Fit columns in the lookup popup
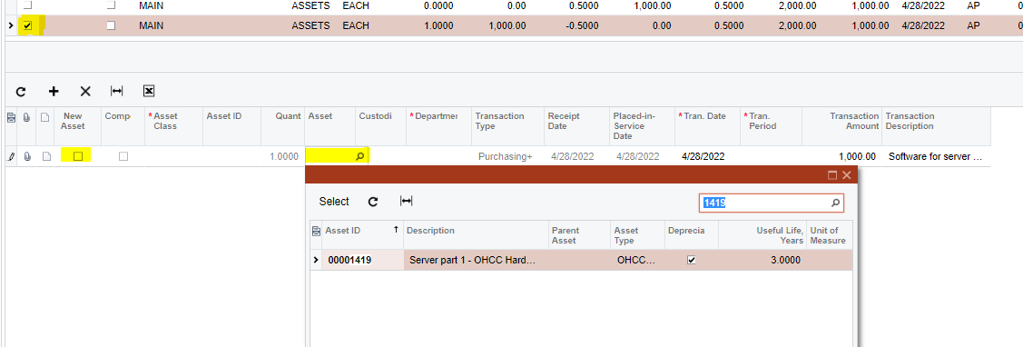 pyautogui.click(x=406, y=202)
